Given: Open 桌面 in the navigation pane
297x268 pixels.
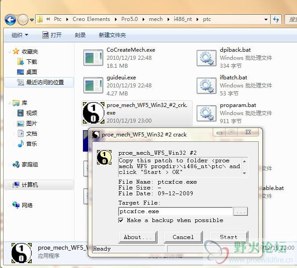Looking at the screenshot, I should pos(32,72).
